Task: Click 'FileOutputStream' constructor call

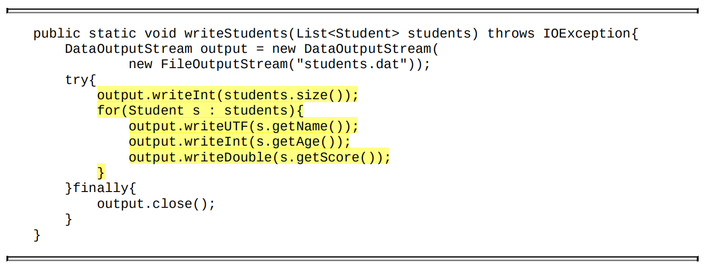Action: pyautogui.click(x=224, y=64)
